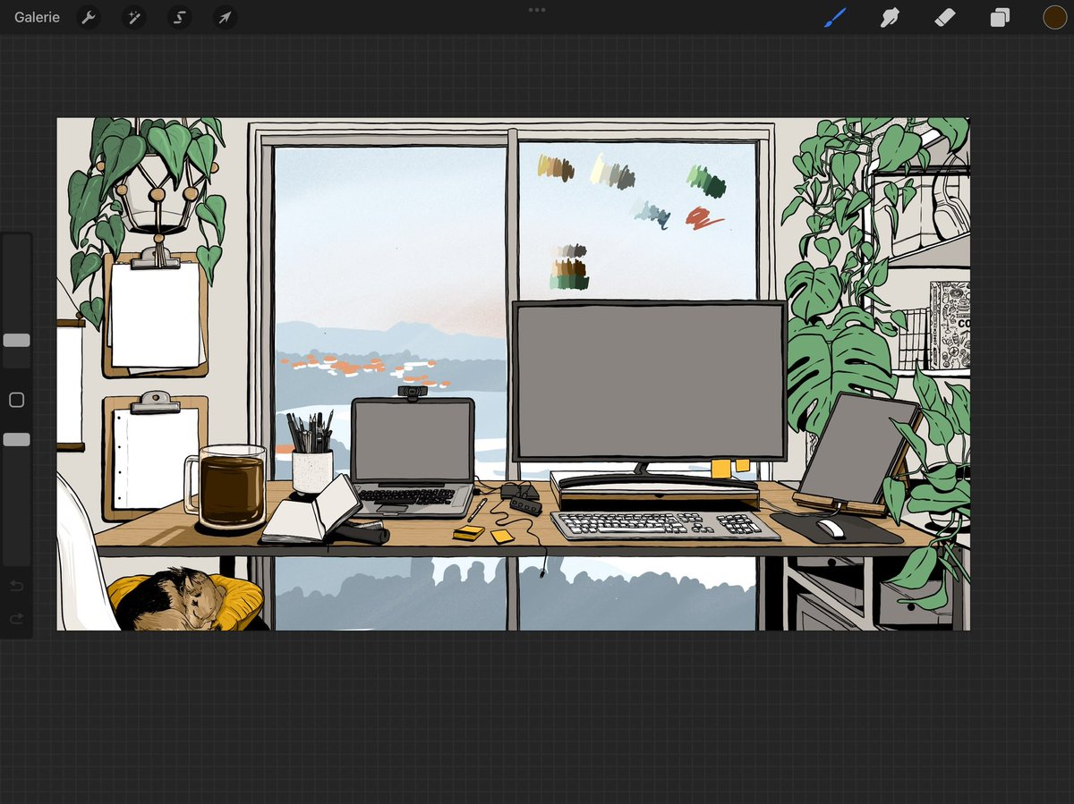Tap the redo arrow
The width and height of the screenshot is (1074, 804).
(15, 618)
